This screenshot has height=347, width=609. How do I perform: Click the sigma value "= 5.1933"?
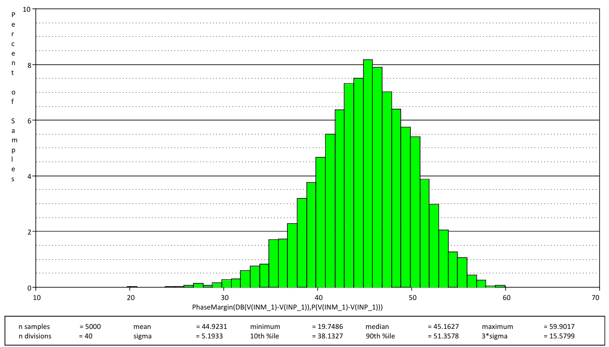point(210,336)
